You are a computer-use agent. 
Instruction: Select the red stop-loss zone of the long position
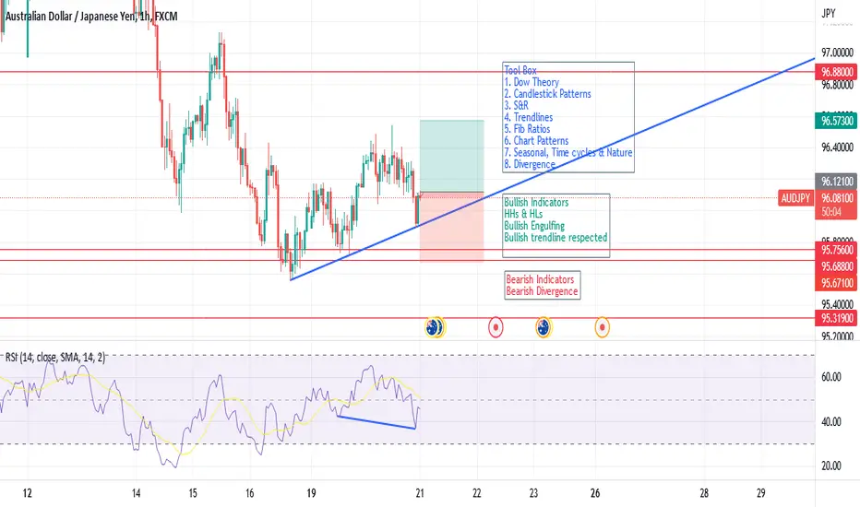click(452, 227)
